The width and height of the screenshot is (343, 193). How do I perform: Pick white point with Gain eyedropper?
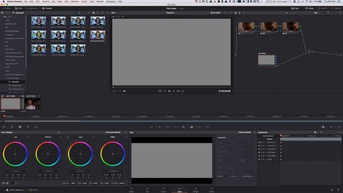(68, 137)
